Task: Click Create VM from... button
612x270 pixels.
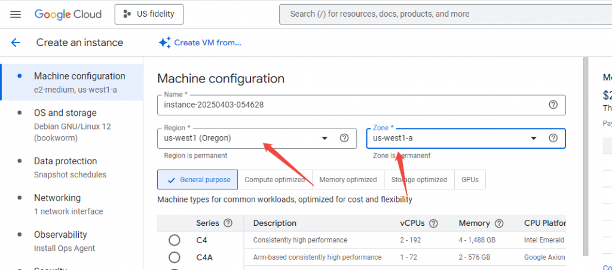Action: click(200, 42)
